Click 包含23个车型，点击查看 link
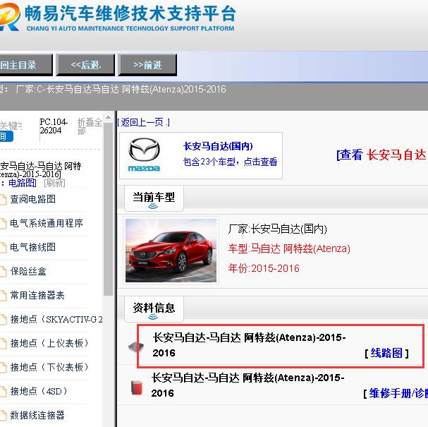The width and height of the screenshot is (428, 427). (230, 162)
